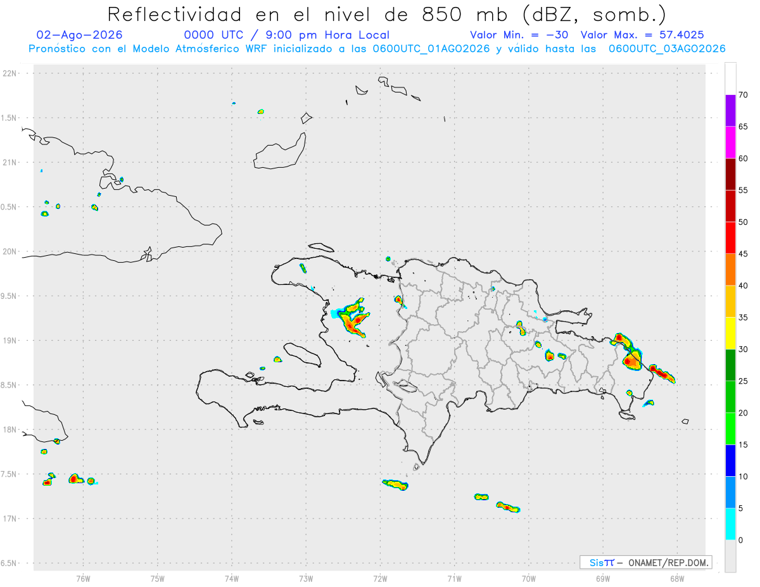Click the 21N latitude label

coord(11,163)
